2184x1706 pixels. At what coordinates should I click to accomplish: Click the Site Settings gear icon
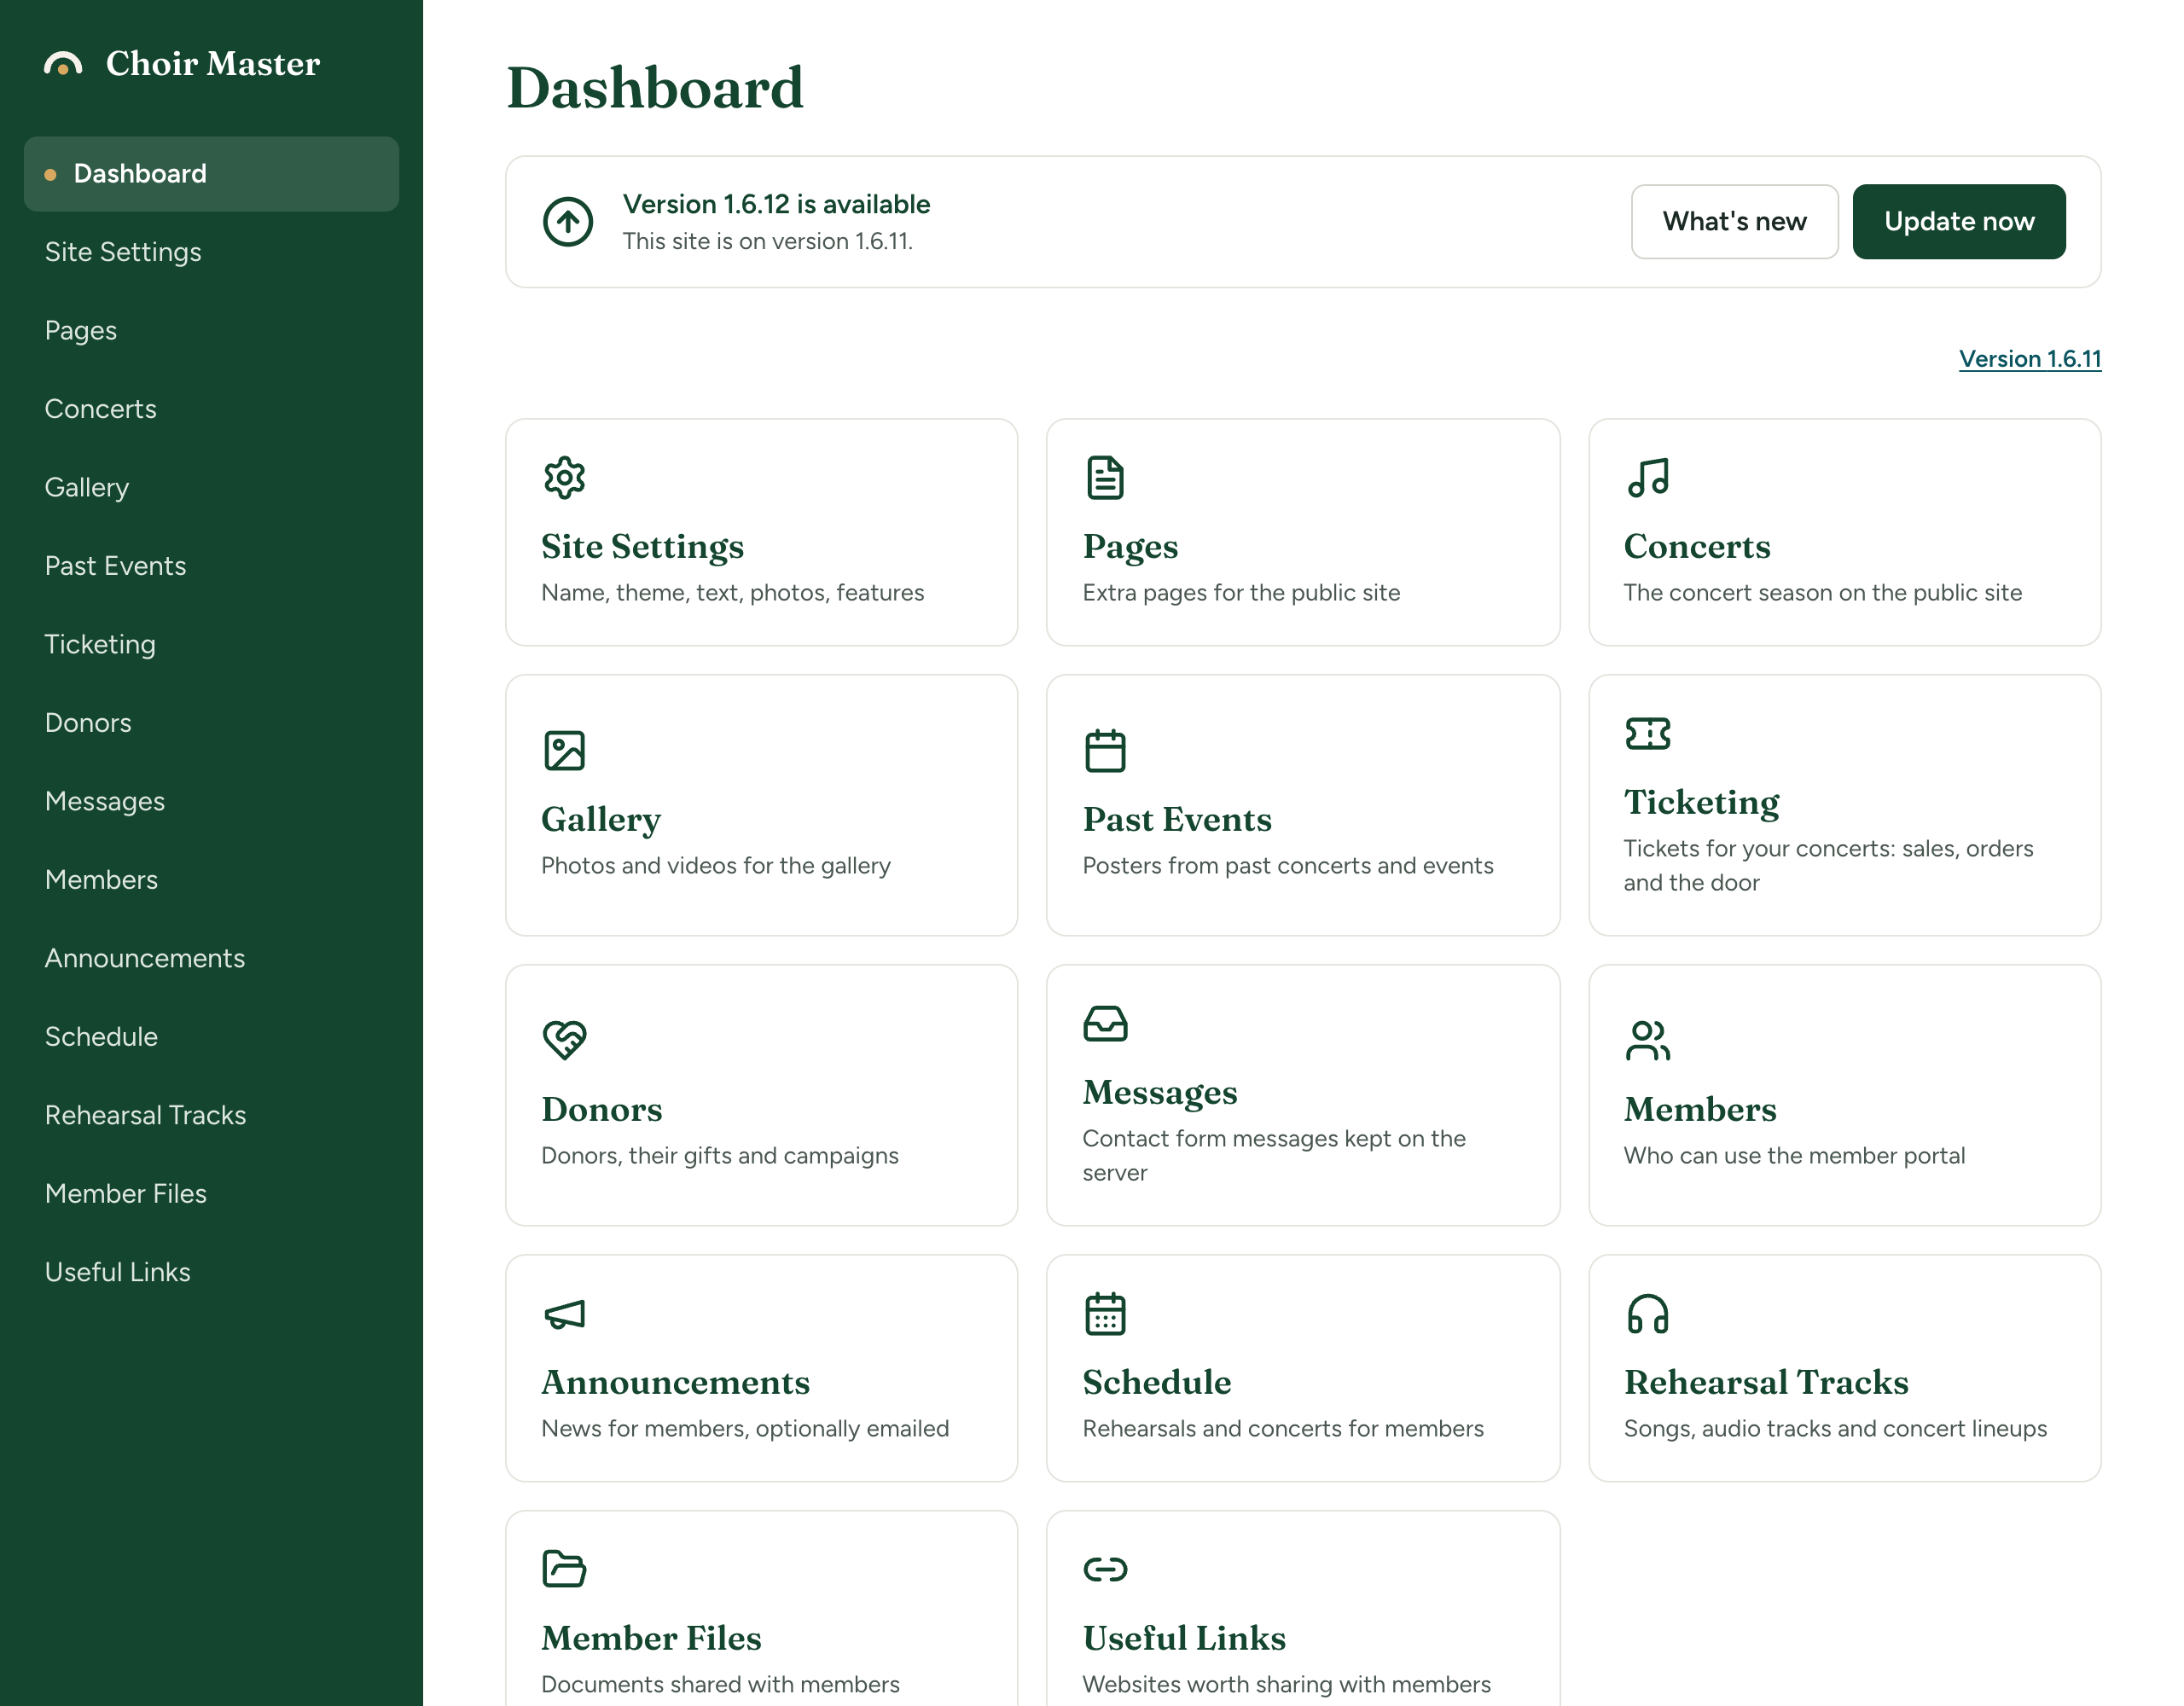(x=564, y=478)
